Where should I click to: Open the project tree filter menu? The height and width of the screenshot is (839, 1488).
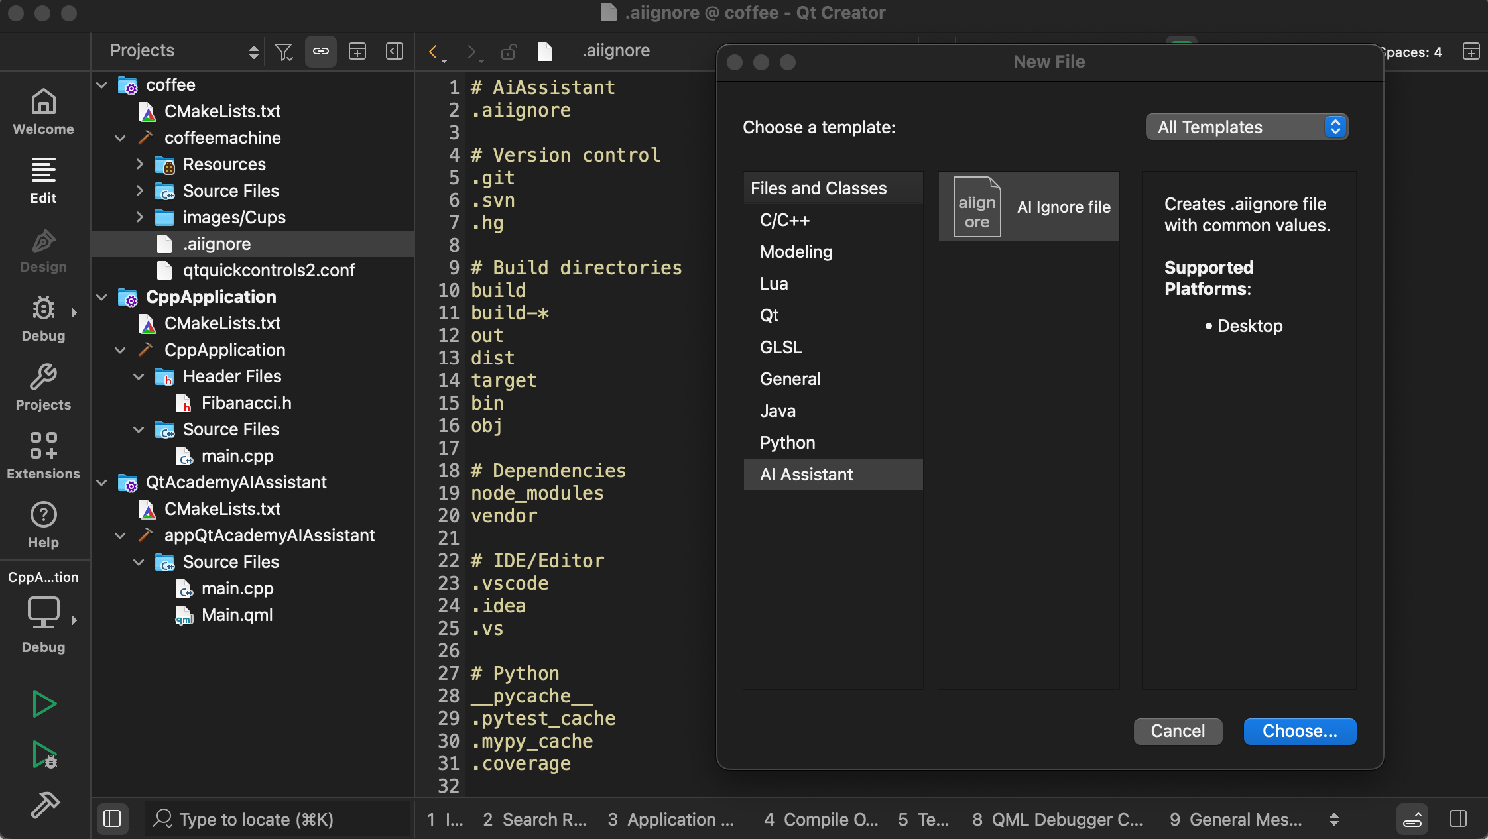click(x=284, y=51)
